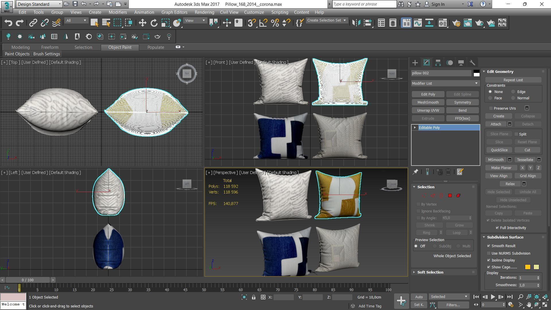Click the Mirror tool
Viewport: 551px width, 310px height.
click(356, 23)
